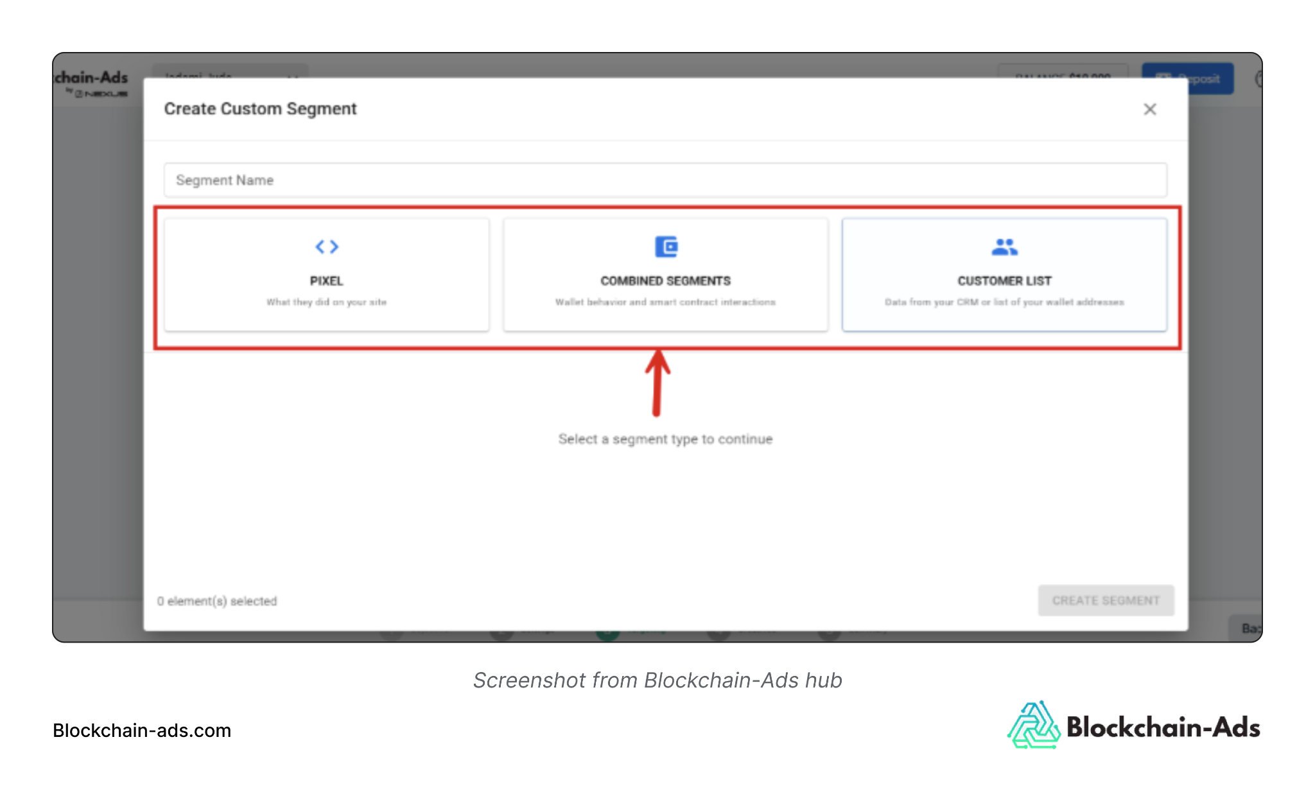Click 'Wallet behavior and smart contract interactions' text

pos(665,302)
